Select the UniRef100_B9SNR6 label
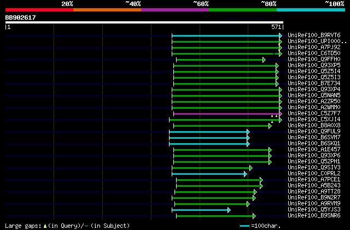The width and height of the screenshot is (350, 230). (314, 216)
